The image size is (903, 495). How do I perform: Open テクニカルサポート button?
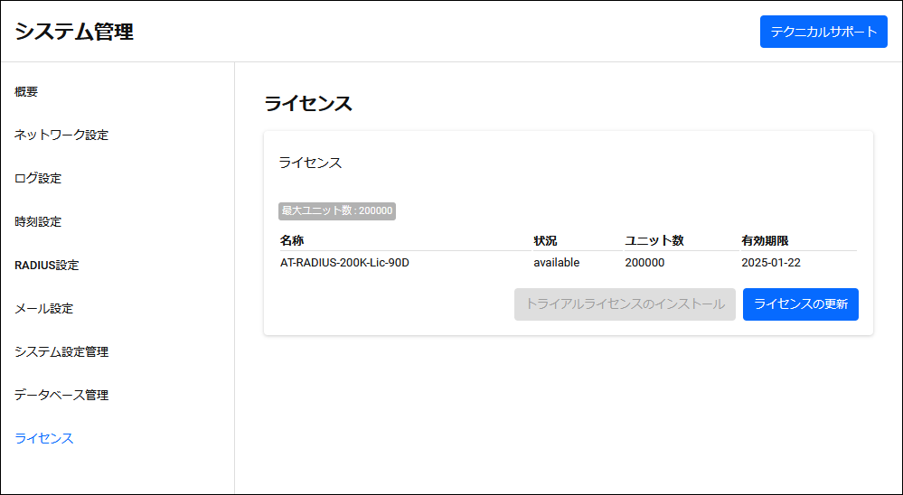tap(823, 32)
